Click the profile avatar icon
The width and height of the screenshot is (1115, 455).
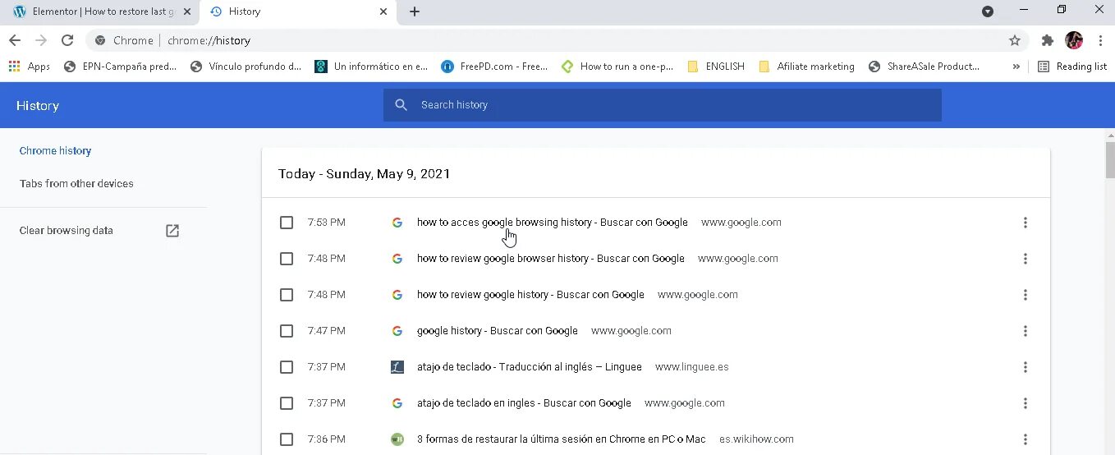point(1074,40)
